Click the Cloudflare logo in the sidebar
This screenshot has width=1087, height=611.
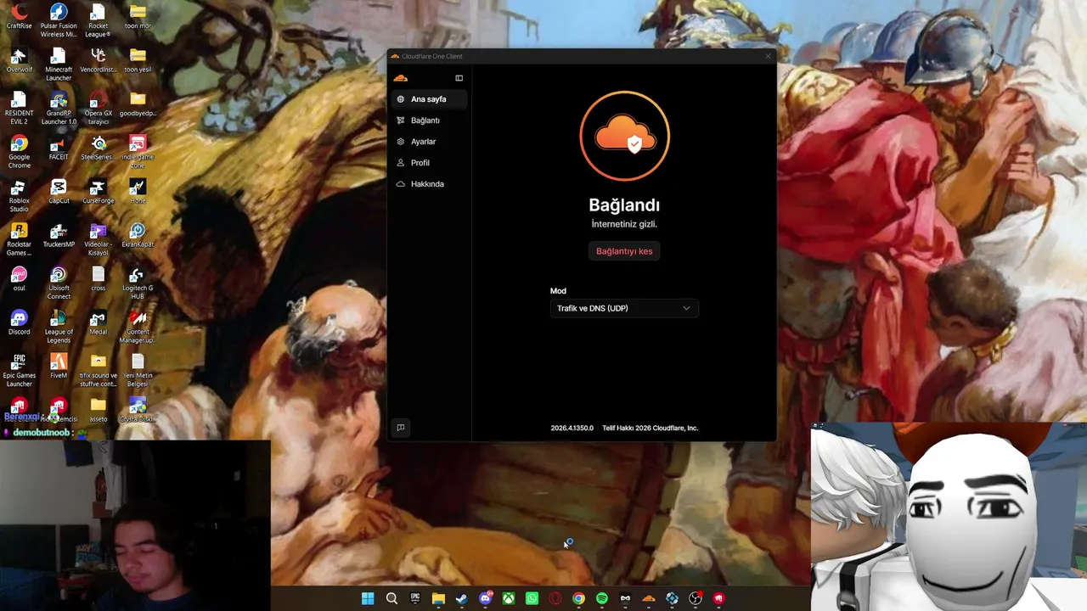coord(401,78)
